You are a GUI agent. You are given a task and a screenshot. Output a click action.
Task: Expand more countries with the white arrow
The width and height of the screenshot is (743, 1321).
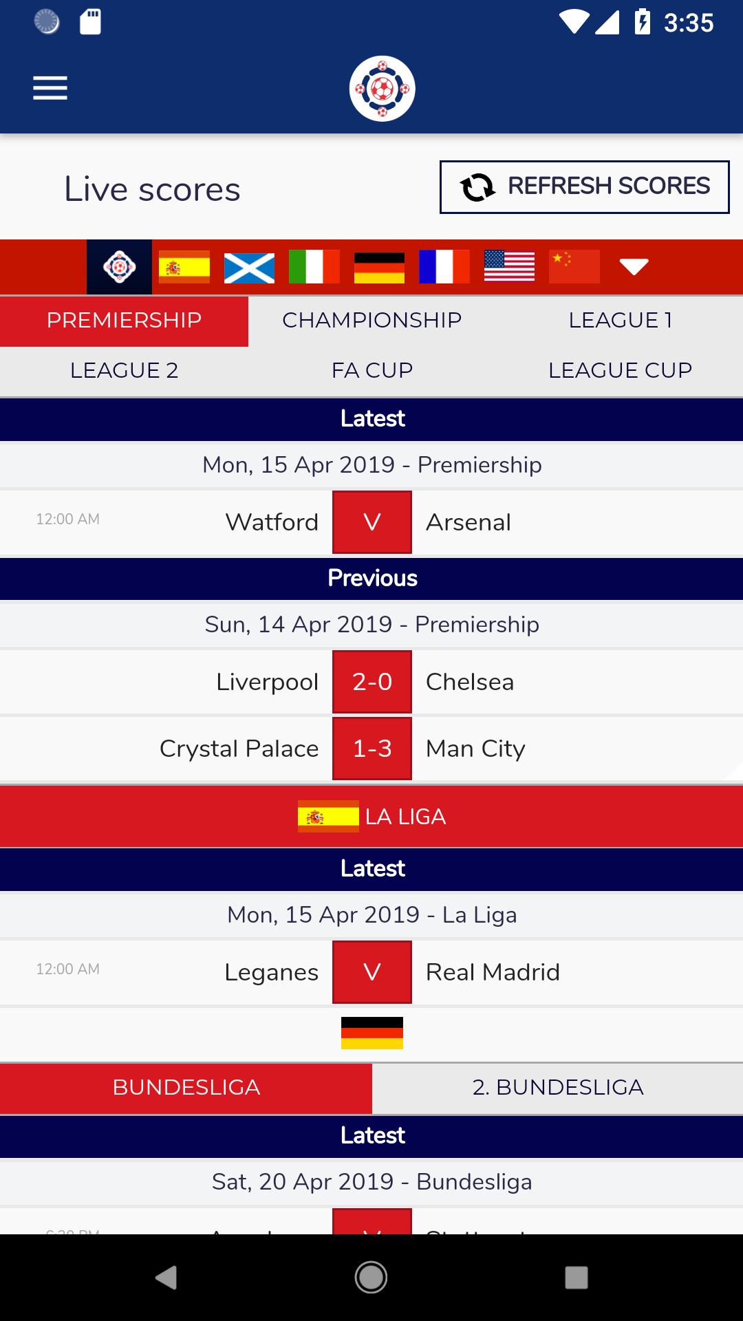(x=634, y=267)
